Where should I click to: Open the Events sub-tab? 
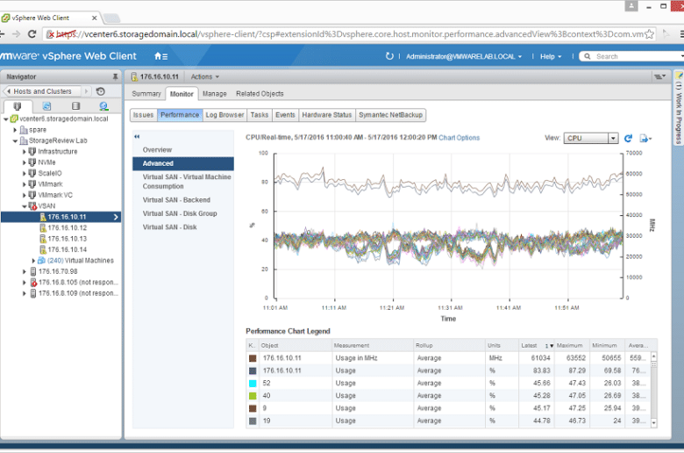[x=285, y=115]
